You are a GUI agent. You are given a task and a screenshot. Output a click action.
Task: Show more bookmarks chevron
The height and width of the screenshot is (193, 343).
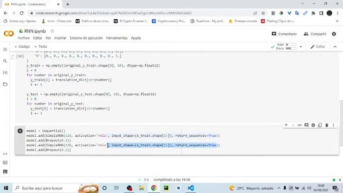point(337,21)
